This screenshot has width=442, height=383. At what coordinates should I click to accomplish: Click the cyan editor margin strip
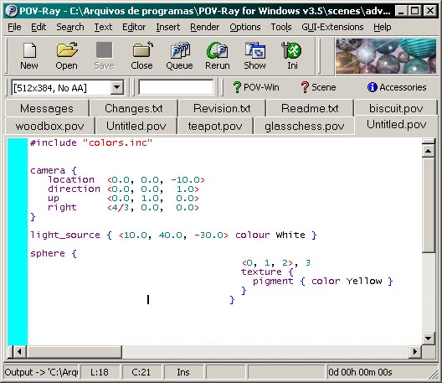[x=18, y=241]
